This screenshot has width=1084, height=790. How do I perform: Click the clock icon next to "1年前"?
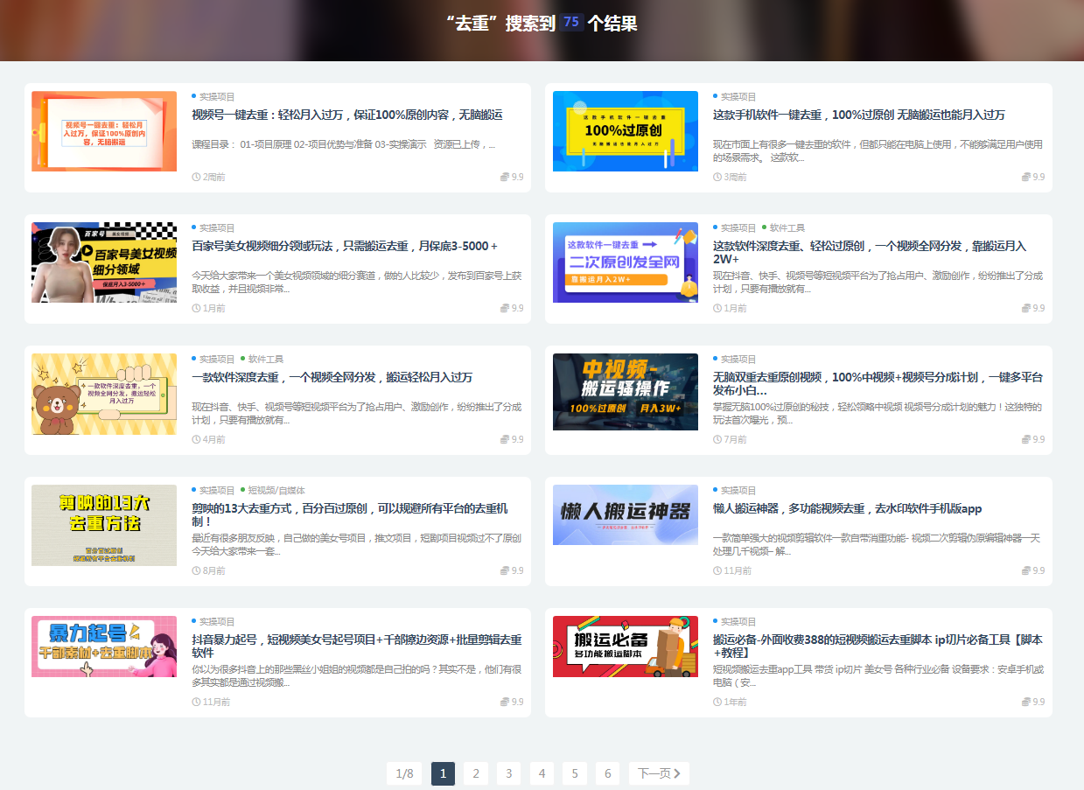(717, 702)
